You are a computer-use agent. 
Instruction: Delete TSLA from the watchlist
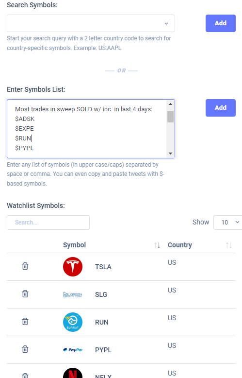point(25,266)
